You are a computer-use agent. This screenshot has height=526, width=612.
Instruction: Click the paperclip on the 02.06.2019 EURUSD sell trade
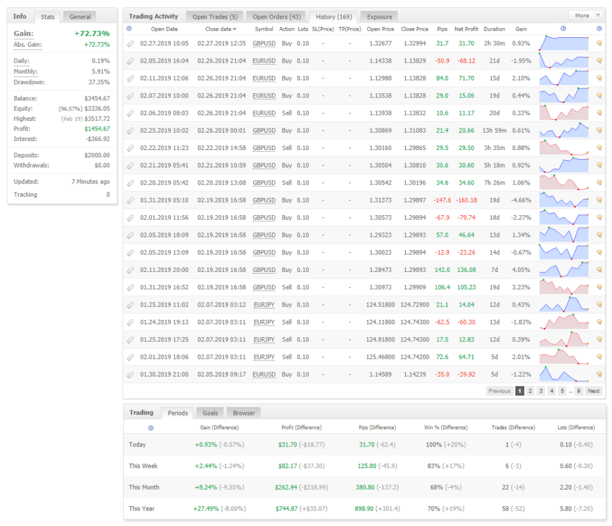tap(130, 113)
